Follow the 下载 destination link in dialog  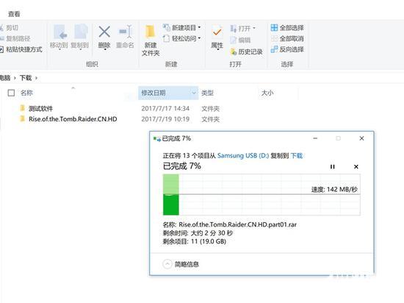coord(297,156)
